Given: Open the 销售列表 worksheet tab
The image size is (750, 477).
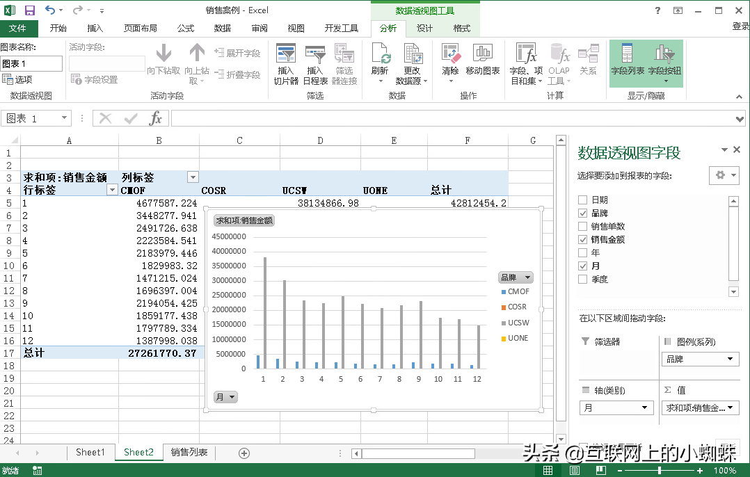Looking at the screenshot, I should [189, 452].
